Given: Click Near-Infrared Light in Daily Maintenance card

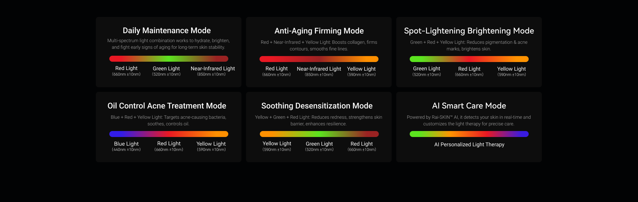Looking at the screenshot, I should pyautogui.click(x=213, y=69).
